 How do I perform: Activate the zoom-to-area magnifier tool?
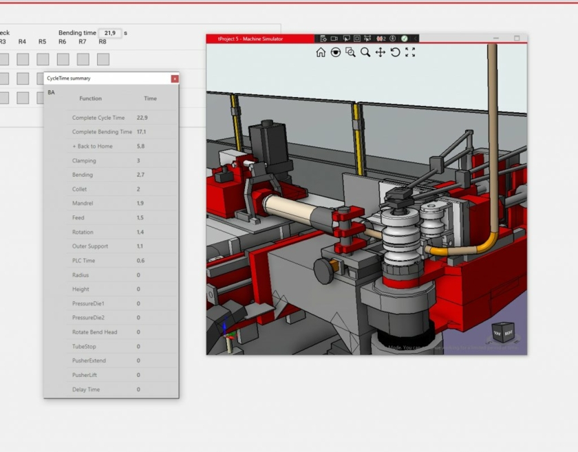[350, 52]
